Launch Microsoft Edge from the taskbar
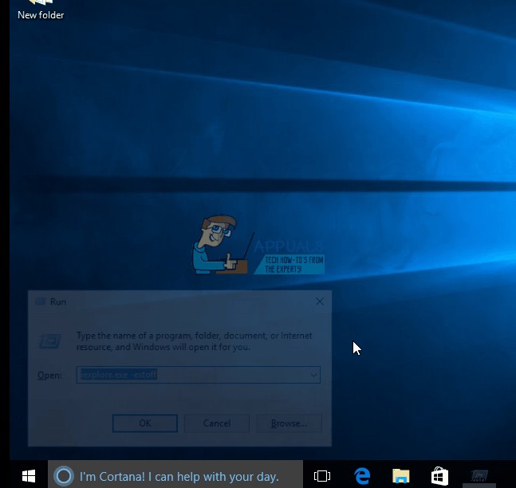 click(362, 476)
